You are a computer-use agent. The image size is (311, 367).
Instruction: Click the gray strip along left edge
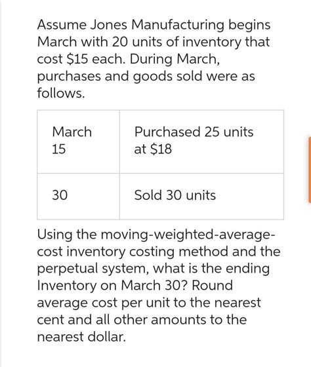pos(1,183)
